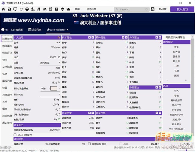Click plus icon on 球员声望 panel

coord(89,113)
